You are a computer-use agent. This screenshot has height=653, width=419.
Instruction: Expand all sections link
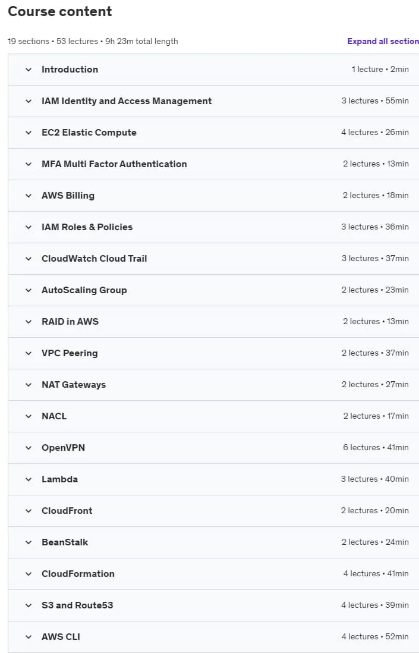pyautogui.click(x=383, y=41)
